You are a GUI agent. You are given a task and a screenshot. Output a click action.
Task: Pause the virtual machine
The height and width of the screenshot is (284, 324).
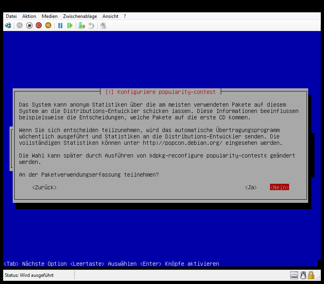60,26
